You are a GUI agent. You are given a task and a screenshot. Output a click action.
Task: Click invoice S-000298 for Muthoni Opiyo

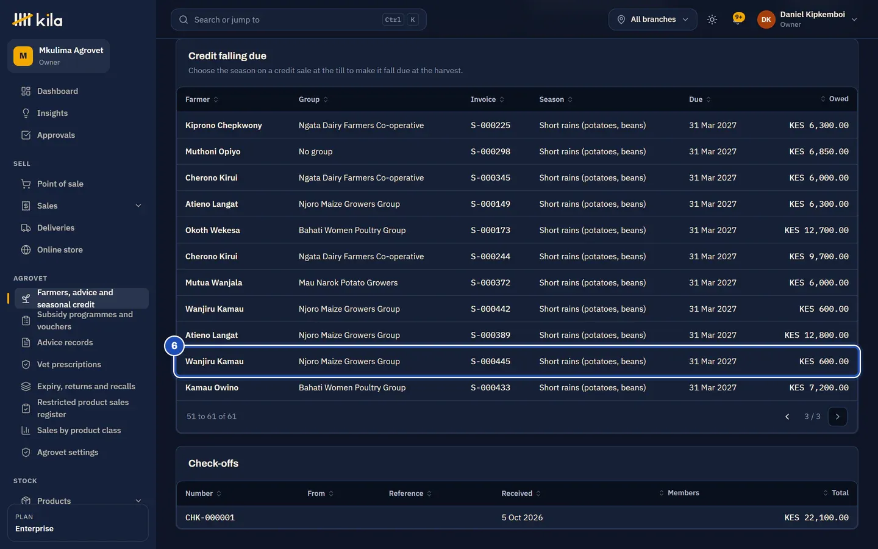coord(490,151)
